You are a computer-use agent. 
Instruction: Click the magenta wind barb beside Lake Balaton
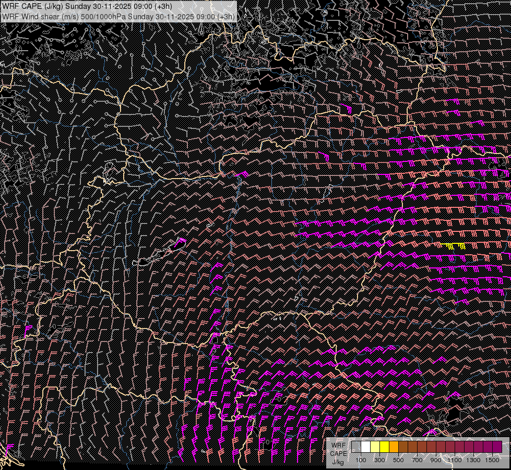[x=180, y=242]
